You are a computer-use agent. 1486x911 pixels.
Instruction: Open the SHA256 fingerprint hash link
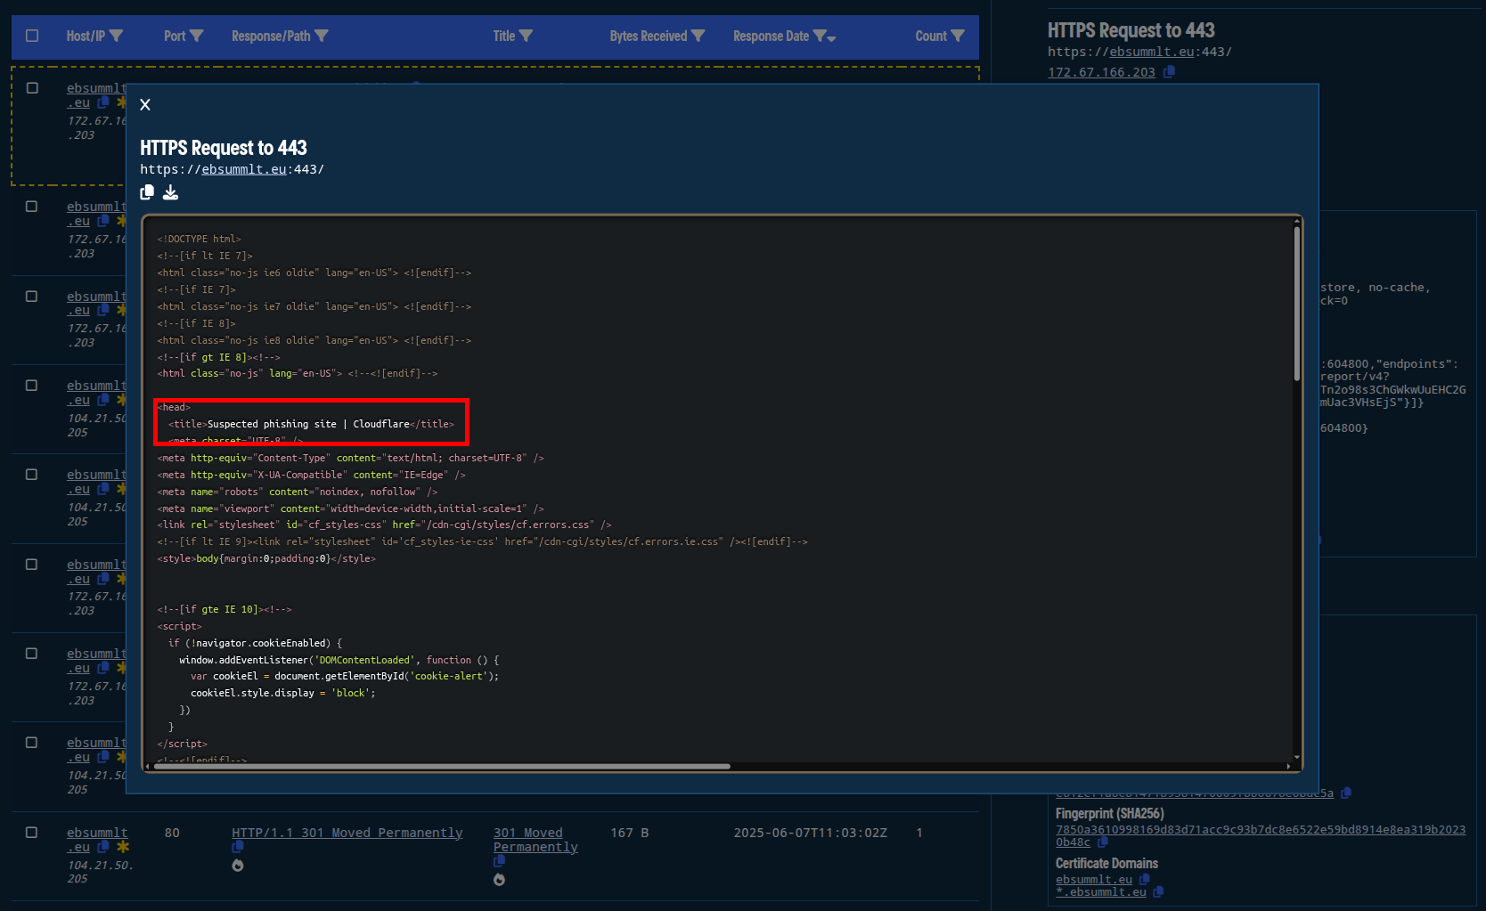[x=1261, y=835]
